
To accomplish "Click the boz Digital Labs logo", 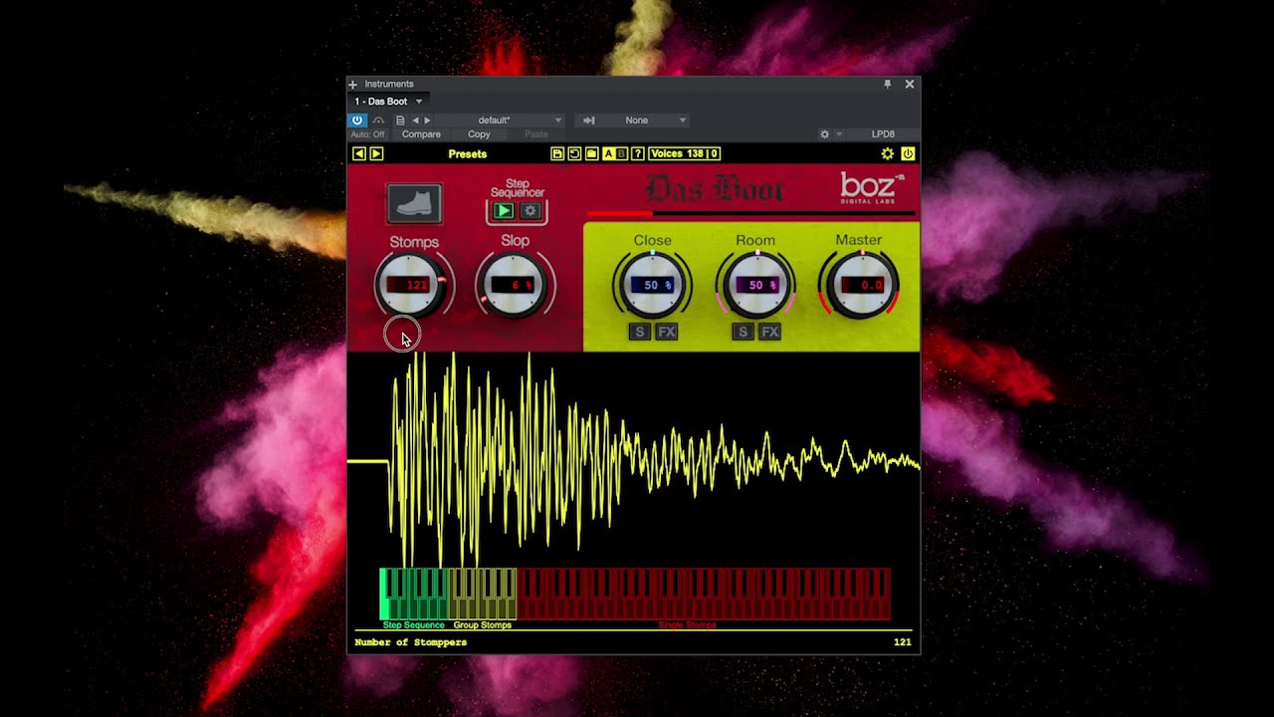I will (x=872, y=188).
